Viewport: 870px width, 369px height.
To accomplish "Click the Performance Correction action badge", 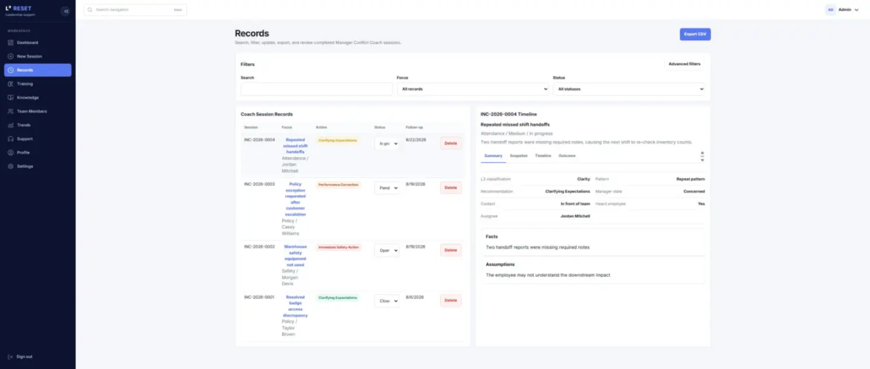I will [338, 185].
